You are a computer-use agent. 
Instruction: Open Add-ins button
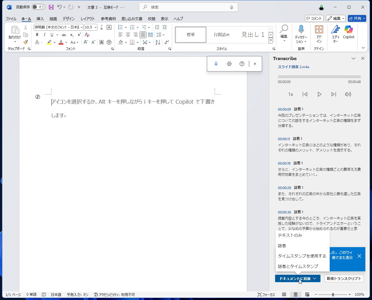click(x=319, y=34)
